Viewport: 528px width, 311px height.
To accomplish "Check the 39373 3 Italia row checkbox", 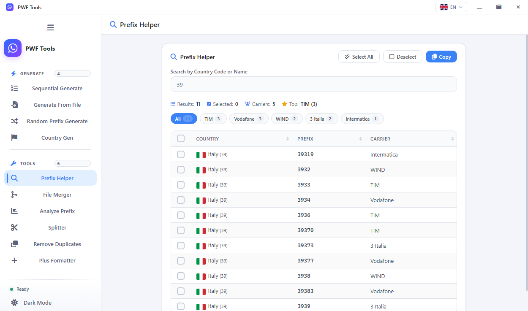I will pos(181,246).
